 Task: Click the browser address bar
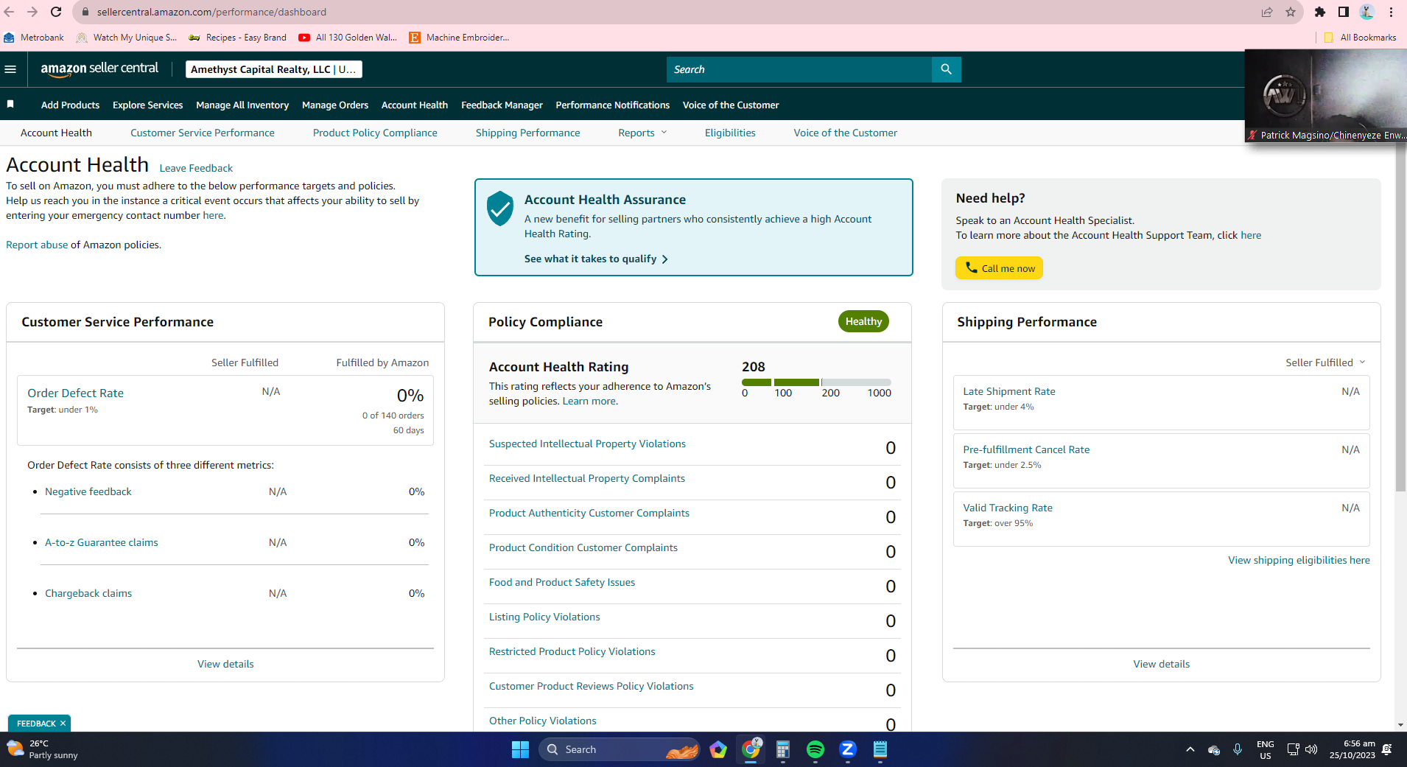(x=663, y=12)
